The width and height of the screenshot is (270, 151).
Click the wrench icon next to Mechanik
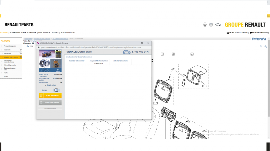(x=20, y=50)
